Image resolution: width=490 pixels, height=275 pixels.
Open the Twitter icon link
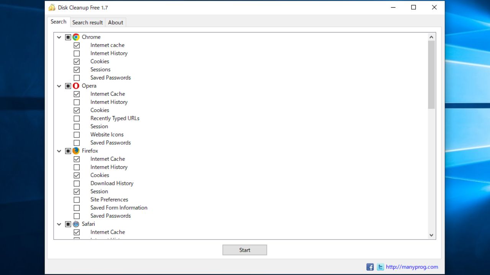point(380,267)
